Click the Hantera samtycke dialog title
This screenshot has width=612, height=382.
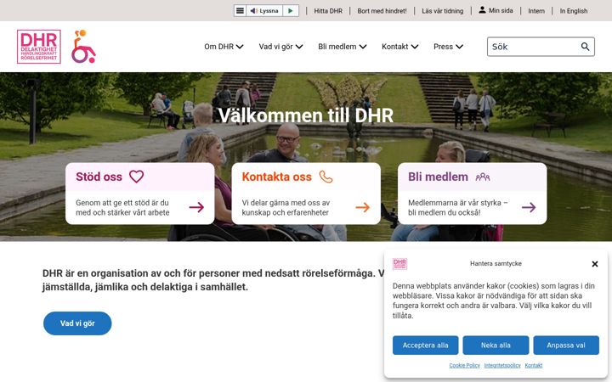(496, 263)
